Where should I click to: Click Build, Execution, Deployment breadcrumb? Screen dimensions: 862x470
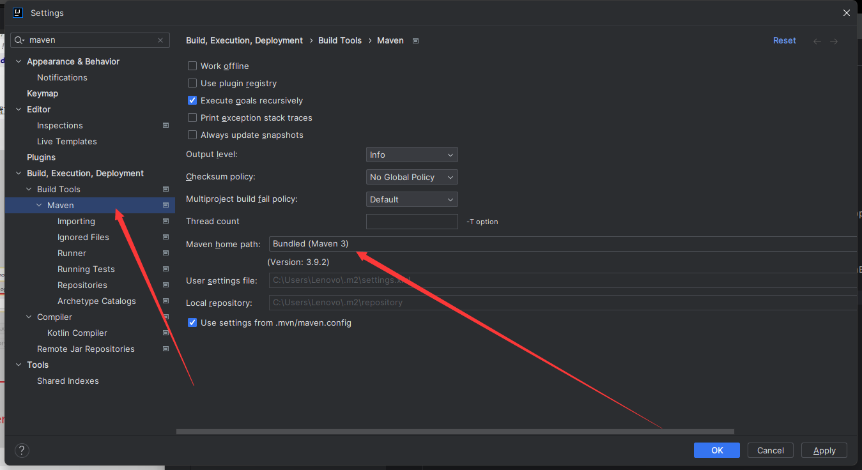pyautogui.click(x=244, y=40)
